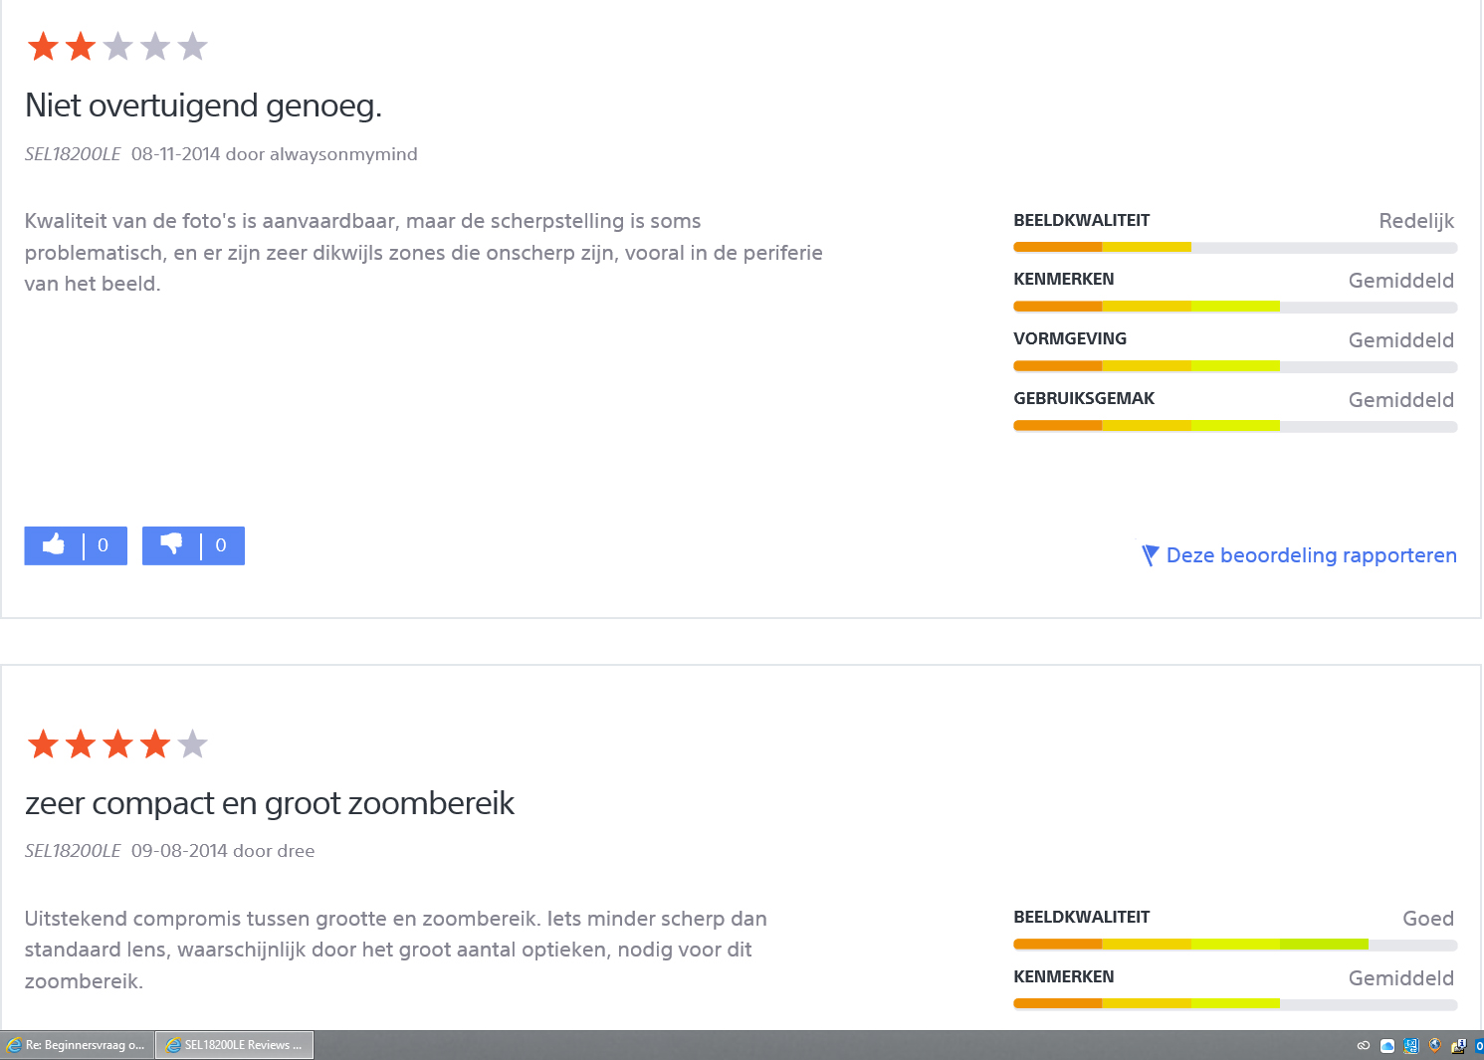Switch to 'Re: Beginnersvraag' taskbar window
This screenshot has height=1060, width=1484.
tap(78, 1045)
